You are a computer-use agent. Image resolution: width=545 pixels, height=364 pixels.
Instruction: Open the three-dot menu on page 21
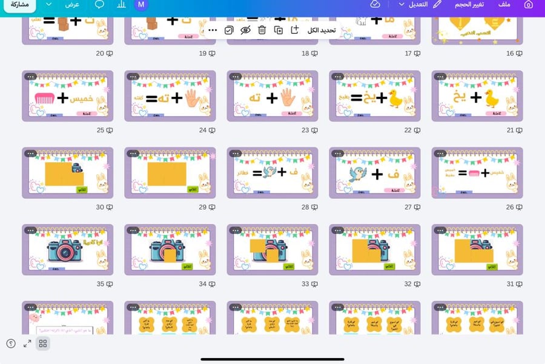[440, 76]
